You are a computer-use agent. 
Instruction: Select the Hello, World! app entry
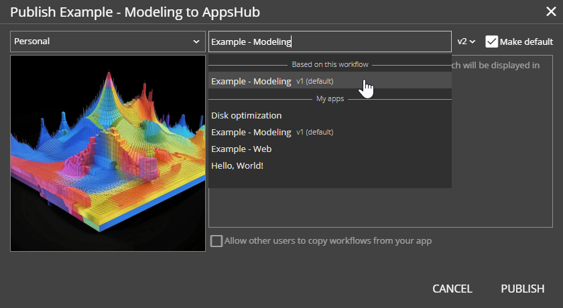coord(237,165)
